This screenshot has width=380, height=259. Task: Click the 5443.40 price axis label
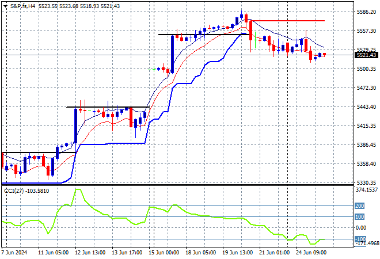coord(366,106)
